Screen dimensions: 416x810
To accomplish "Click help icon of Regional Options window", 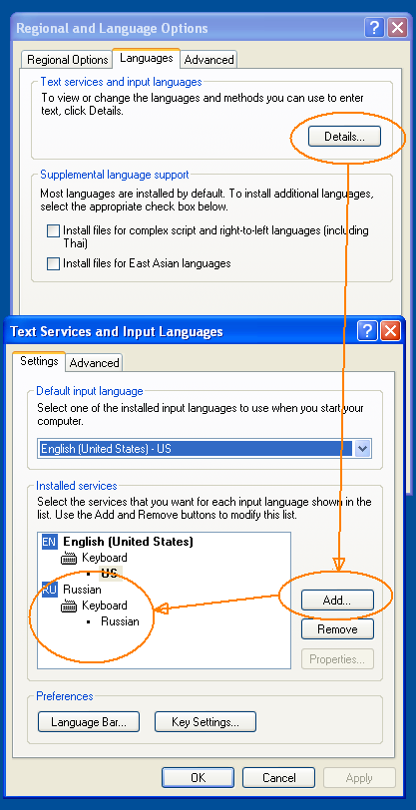I will [x=374, y=27].
